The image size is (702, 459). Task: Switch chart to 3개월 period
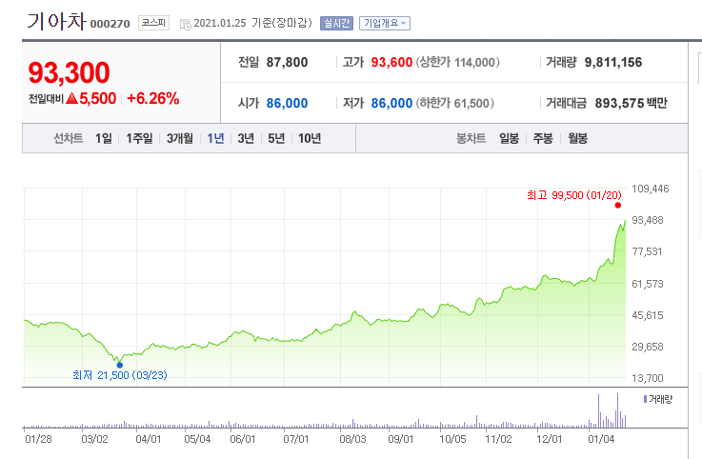tap(180, 138)
